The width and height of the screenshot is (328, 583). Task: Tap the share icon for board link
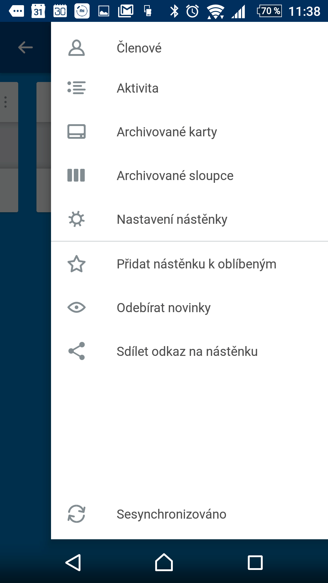76,351
